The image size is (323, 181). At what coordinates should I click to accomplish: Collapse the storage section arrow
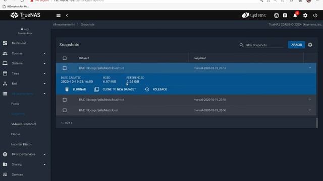pos(44,94)
